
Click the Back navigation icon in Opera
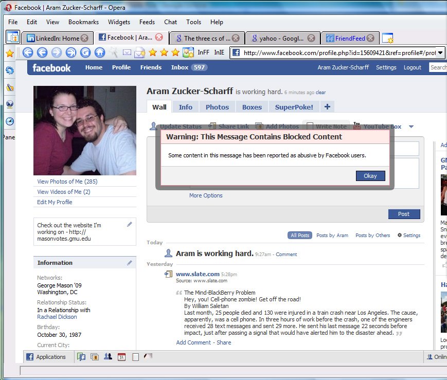pos(28,52)
